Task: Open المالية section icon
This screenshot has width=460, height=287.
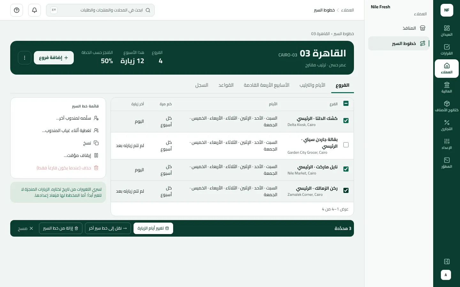Action: click(447, 88)
